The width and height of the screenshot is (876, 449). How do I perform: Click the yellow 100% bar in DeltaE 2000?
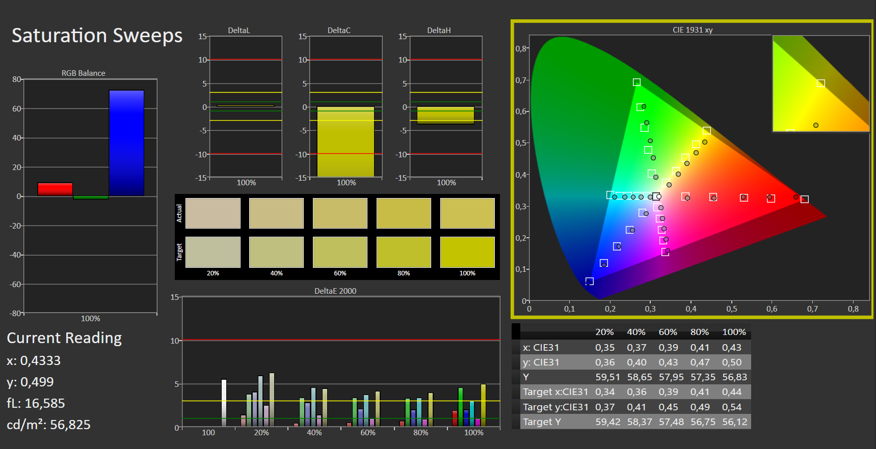(483, 405)
